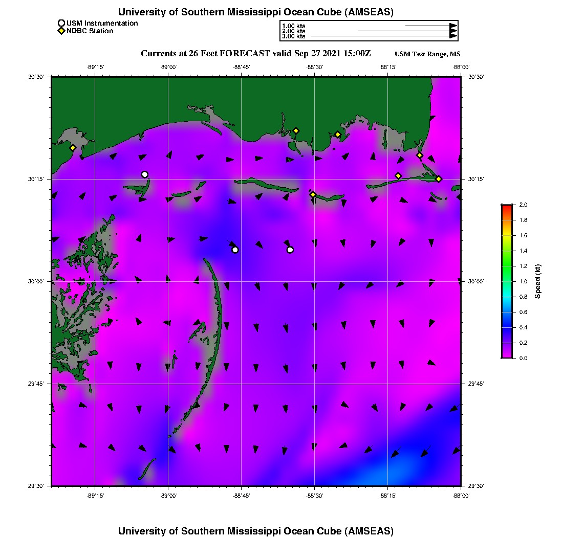Click the -89°00' longitude label on top axis
The height and width of the screenshot is (537, 563).
168,67
